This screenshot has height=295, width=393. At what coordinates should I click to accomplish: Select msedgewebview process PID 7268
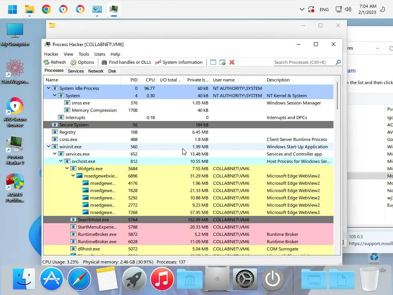click(188, 212)
